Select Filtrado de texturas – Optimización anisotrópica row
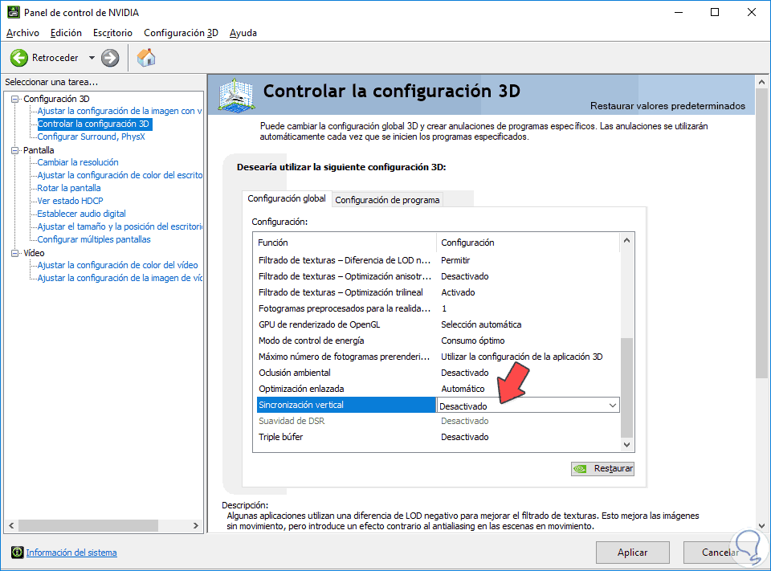The width and height of the screenshot is (771, 571). 438,276
